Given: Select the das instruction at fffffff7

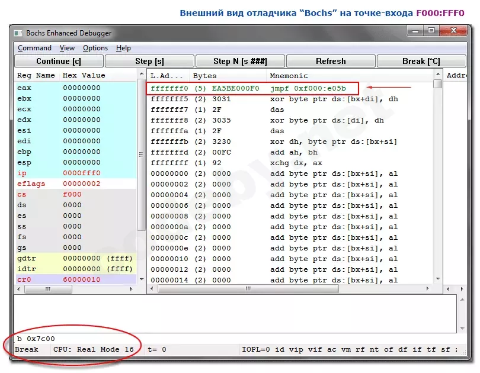Looking at the screenshot, I should coord(290,110).
